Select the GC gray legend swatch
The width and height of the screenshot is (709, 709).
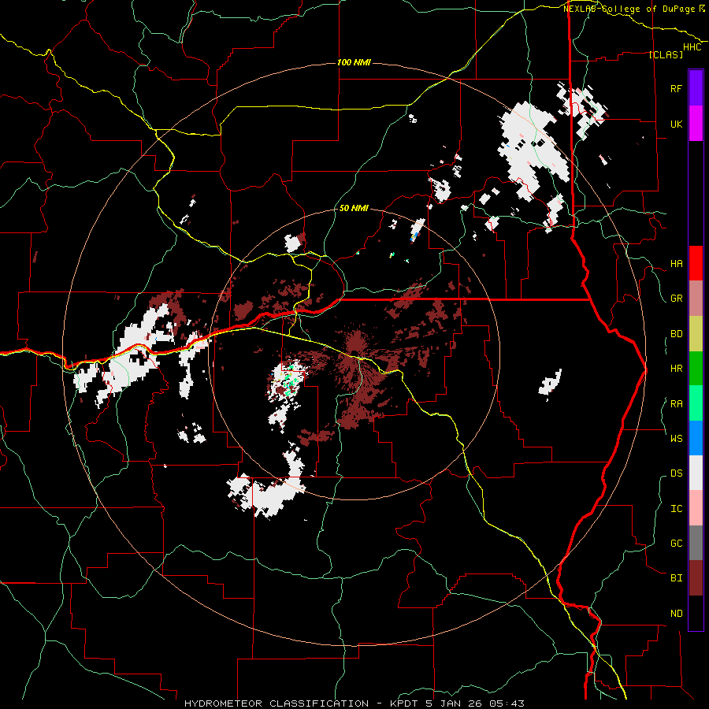(696, 543)
